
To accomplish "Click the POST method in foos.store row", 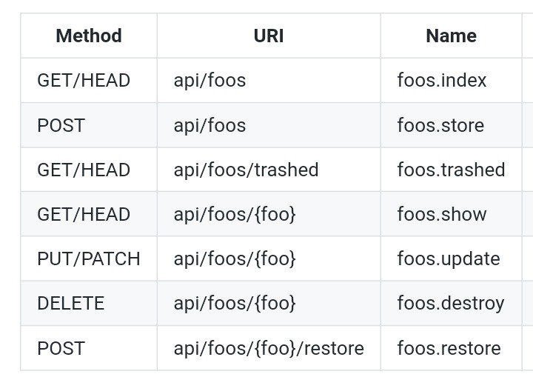I will click(x=89, y=125).
